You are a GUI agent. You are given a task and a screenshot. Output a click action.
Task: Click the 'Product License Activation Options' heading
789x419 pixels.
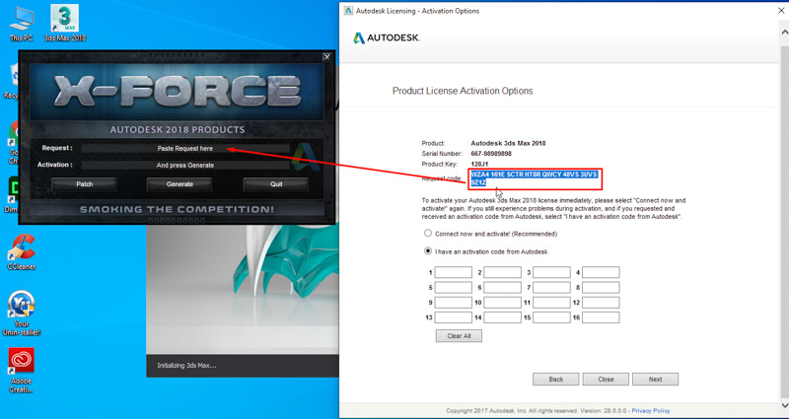coord(463,91)
